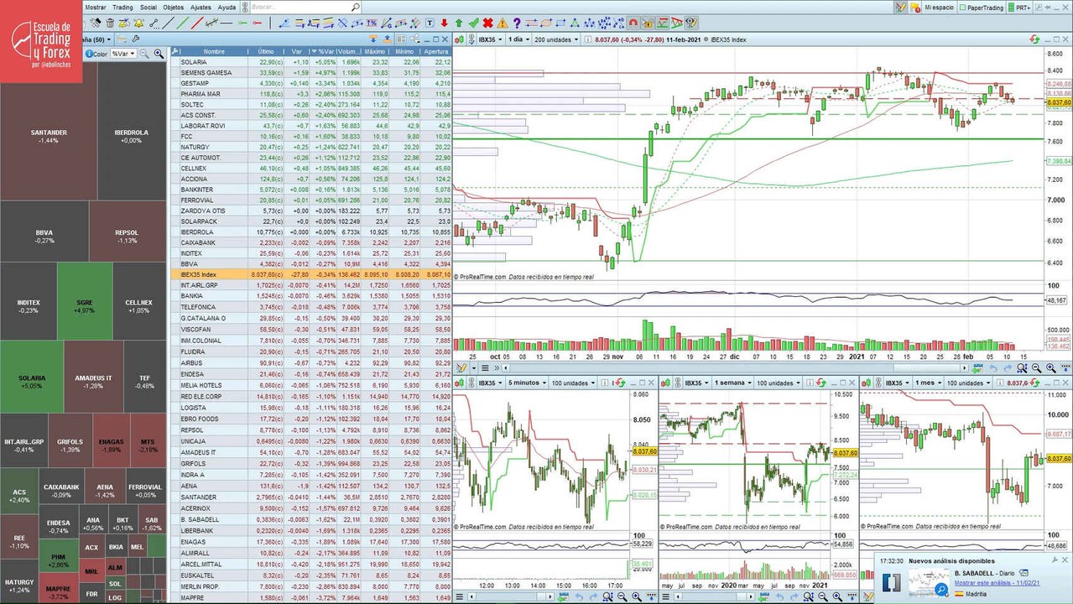
Task: Select the red line drawing tool
Action: pyautogui.click(x=197, y=23)
